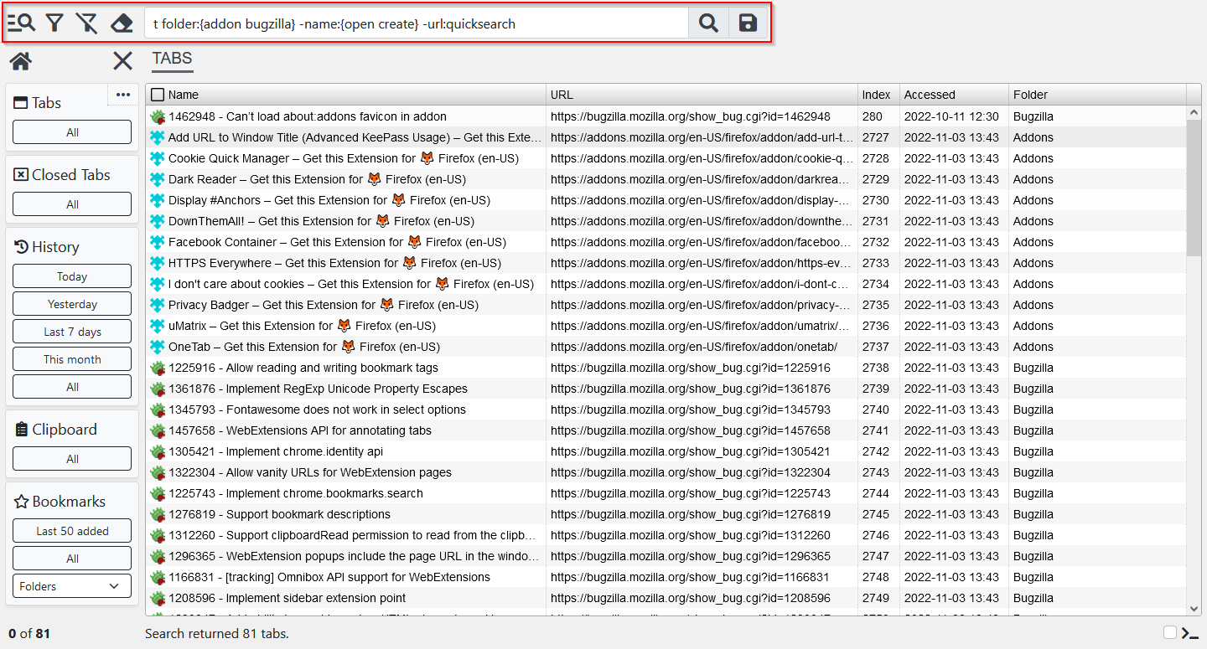1207x649 pixels.
Task: Open the advanced search list icon
Action: pos(21,23)
